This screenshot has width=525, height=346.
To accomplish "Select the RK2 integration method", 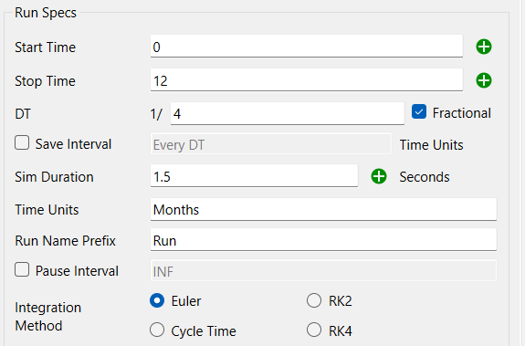I will coord(314,300).
